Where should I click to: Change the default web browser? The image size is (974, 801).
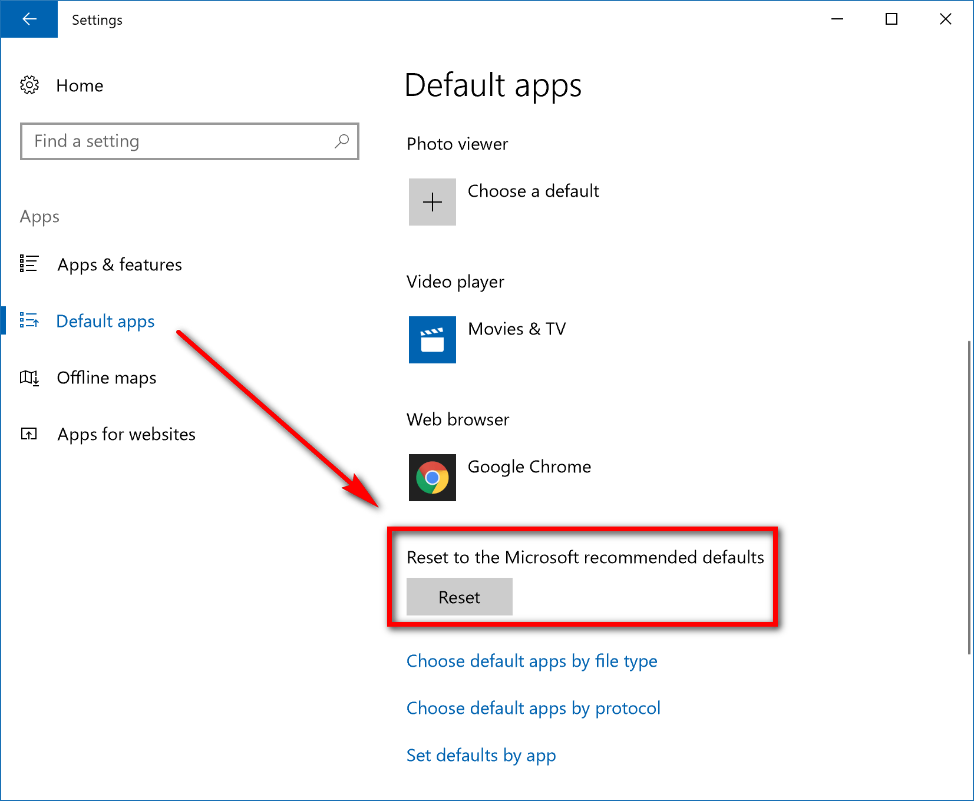click(x=529, y=466)
